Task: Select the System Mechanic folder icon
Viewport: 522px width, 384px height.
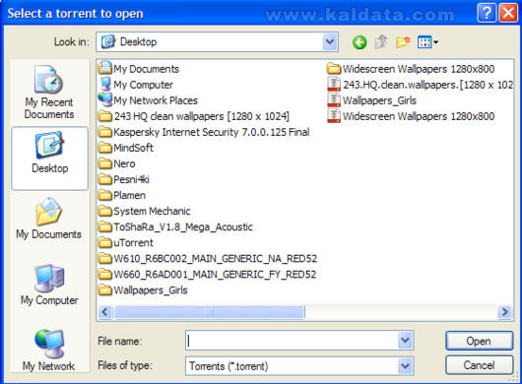Action: click(x=105, y=211)
